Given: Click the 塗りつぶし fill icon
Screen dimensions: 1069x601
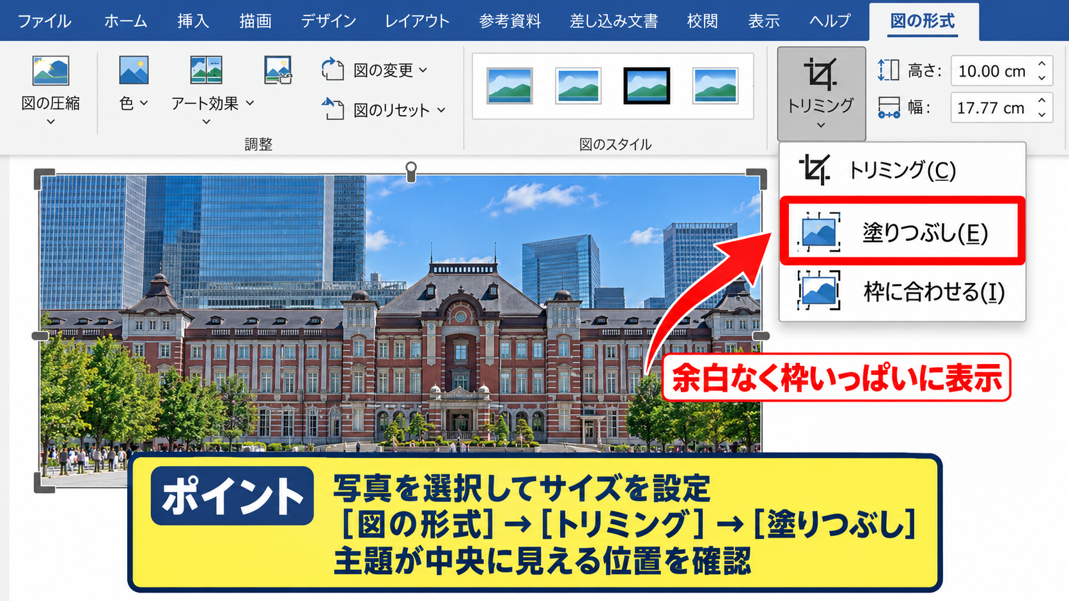Looking at the screenshot, I should tap(819, 232).
